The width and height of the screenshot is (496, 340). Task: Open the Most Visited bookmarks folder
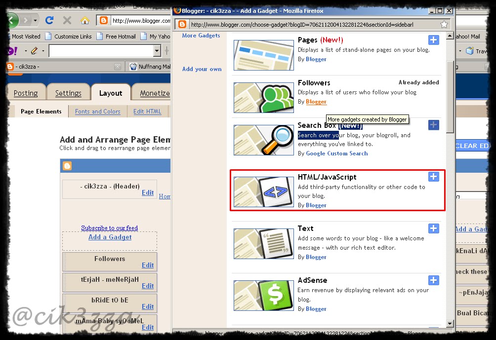(x=26, y=37)
